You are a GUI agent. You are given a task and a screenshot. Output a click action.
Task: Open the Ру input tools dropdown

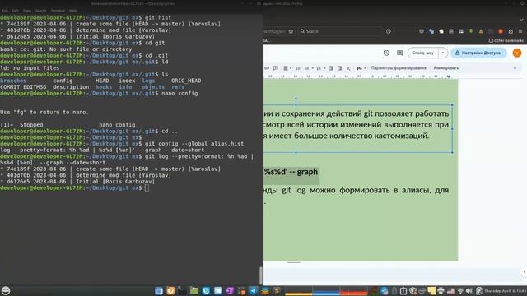tap(361, 68)
